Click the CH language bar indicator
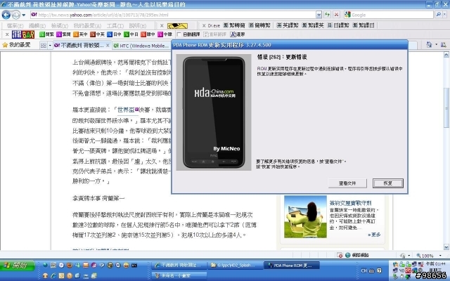The width and height of the screenshot is (450, 281). coord(364,270)
